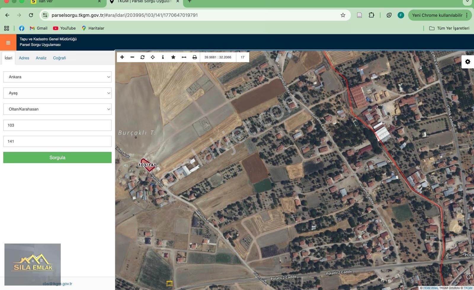Select the parcel number field showing 141
Viewport: 474px width, 290px height.
[57, 141]
